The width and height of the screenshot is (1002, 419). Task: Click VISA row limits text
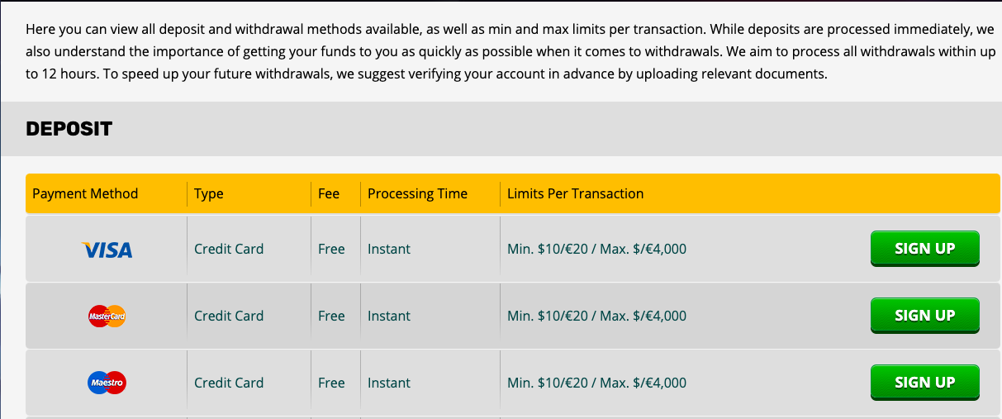[596, 249]
